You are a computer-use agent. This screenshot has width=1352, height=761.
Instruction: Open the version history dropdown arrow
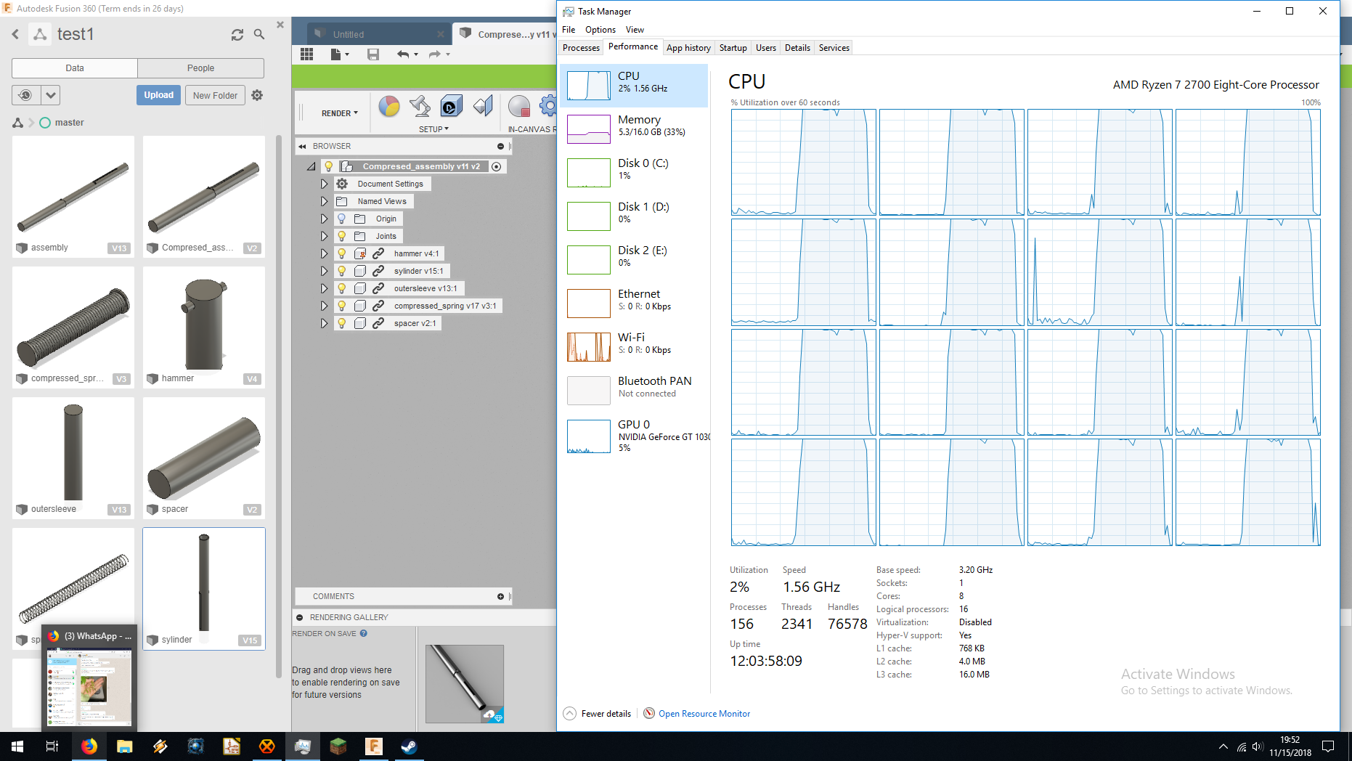50,95
